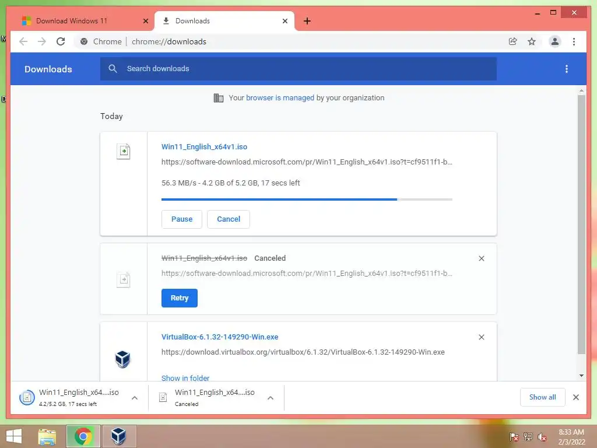
Task: Click the share page icon in address bar
Action: [x=513, y=41]
